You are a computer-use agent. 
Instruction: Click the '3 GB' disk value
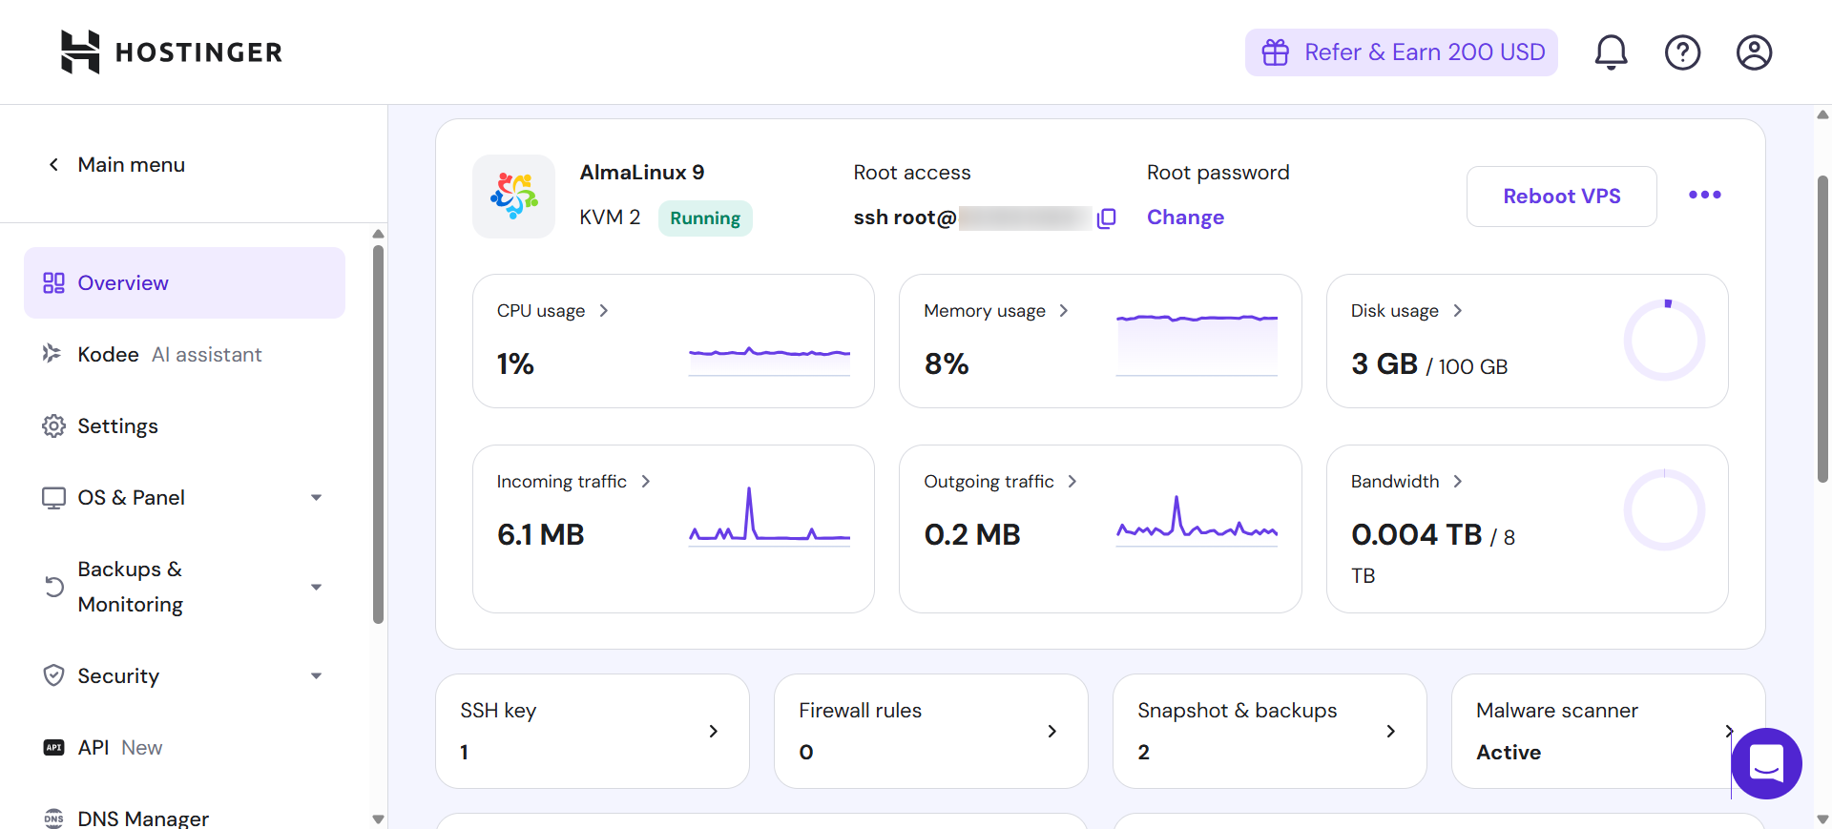coord(1384,364)
